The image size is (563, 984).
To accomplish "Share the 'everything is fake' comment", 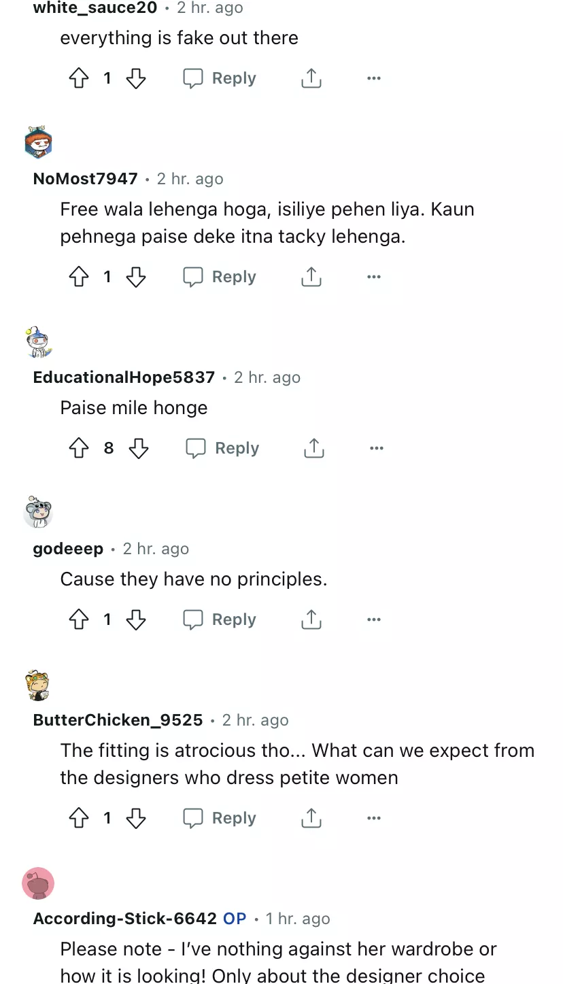I will point(311,79).
